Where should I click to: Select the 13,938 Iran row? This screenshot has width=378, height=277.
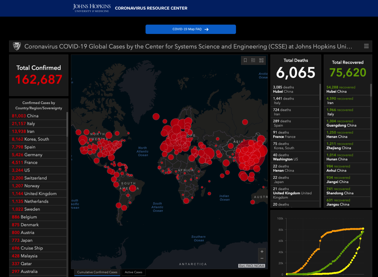[x=38, y=131]
